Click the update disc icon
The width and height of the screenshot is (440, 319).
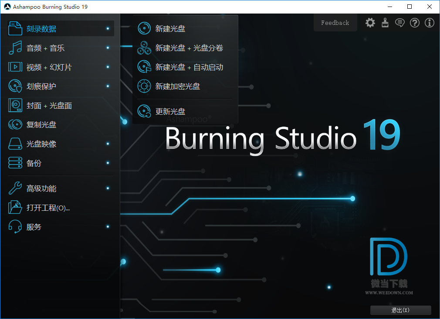(144, 111)
